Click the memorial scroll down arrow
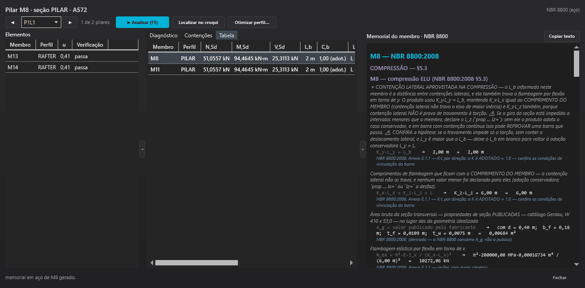The image size is (585, 288). tap(577, 264)
